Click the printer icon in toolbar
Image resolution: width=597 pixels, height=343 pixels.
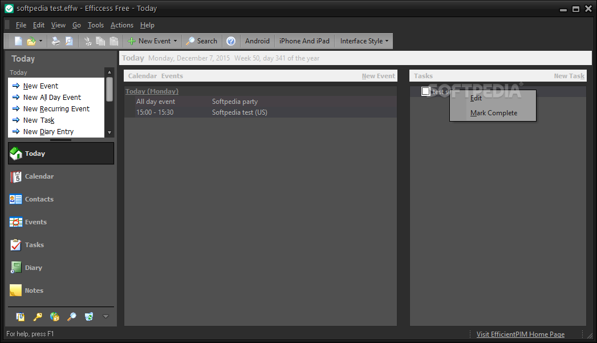56,41
